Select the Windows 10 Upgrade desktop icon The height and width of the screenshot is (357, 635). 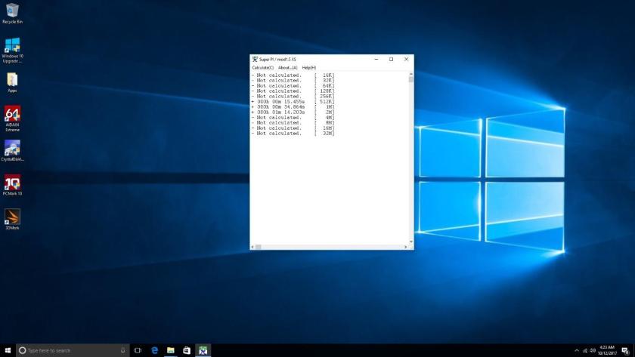pyautogui.click(x=12, y=50)
